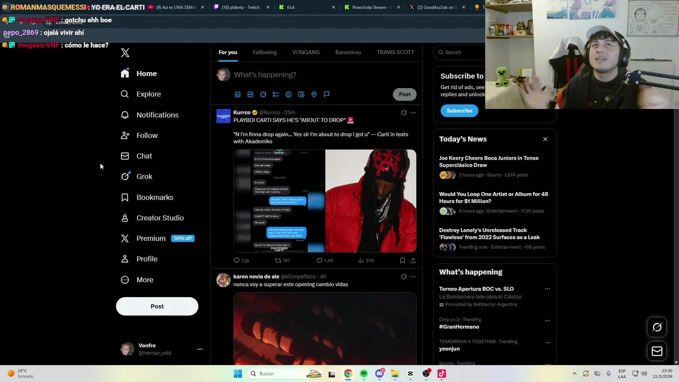Bookmark the Kurrco post
The height and width of the screenshot is (382, 679).
pyautogui.click(x=402, y=261)
